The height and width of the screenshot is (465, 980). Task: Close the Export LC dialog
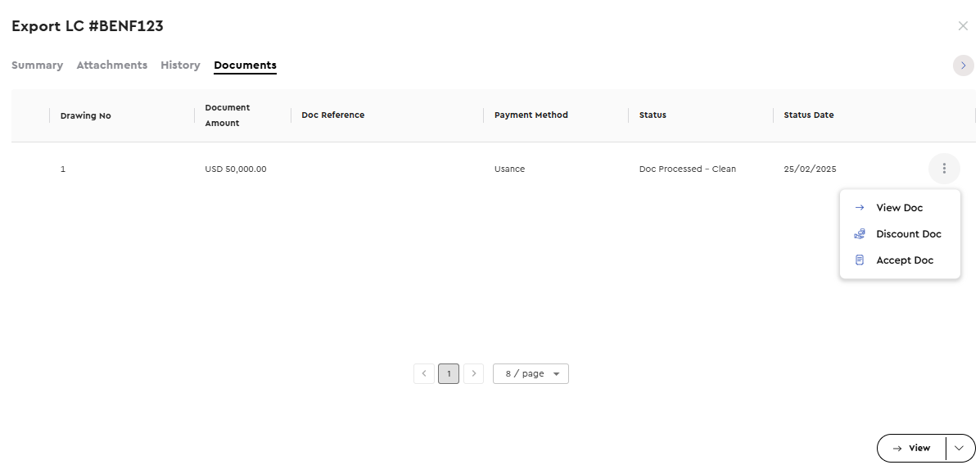(x=963, y=25)
